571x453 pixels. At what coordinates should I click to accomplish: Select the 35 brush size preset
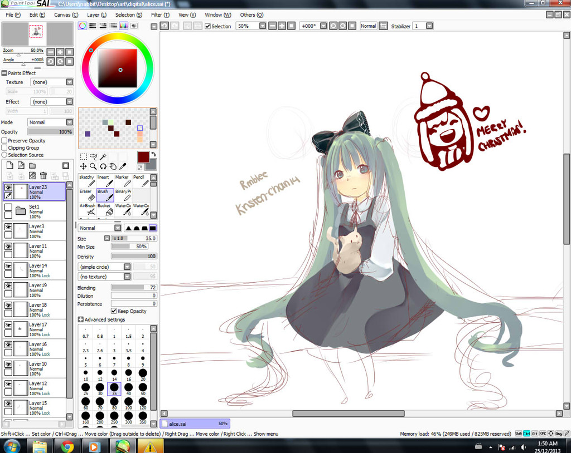(114, 389)
